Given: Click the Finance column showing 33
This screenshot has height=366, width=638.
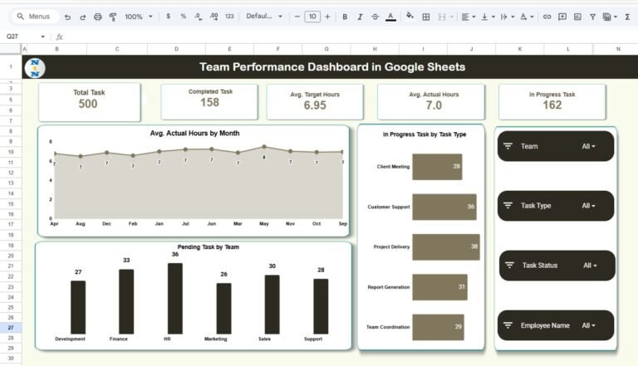Looking at the screenshot, I should pyautogui.click(x=126, y=301).
